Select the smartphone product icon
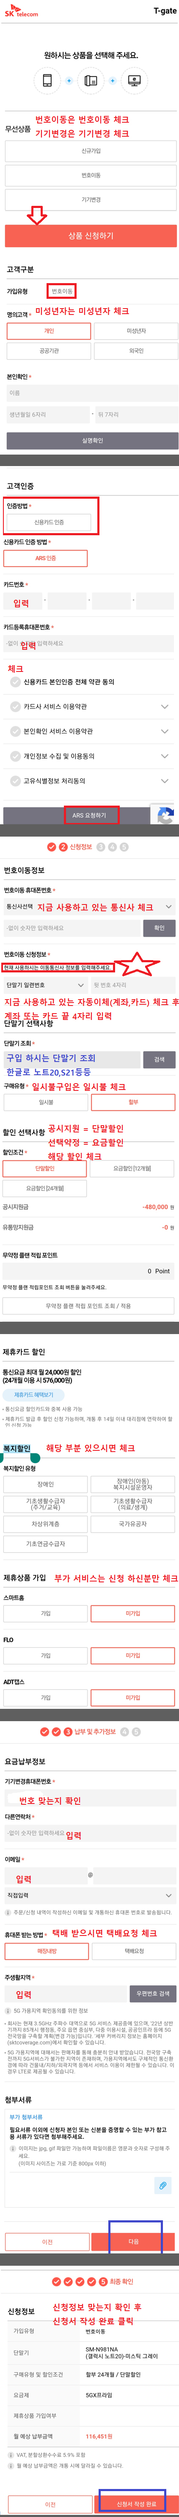 47,80
